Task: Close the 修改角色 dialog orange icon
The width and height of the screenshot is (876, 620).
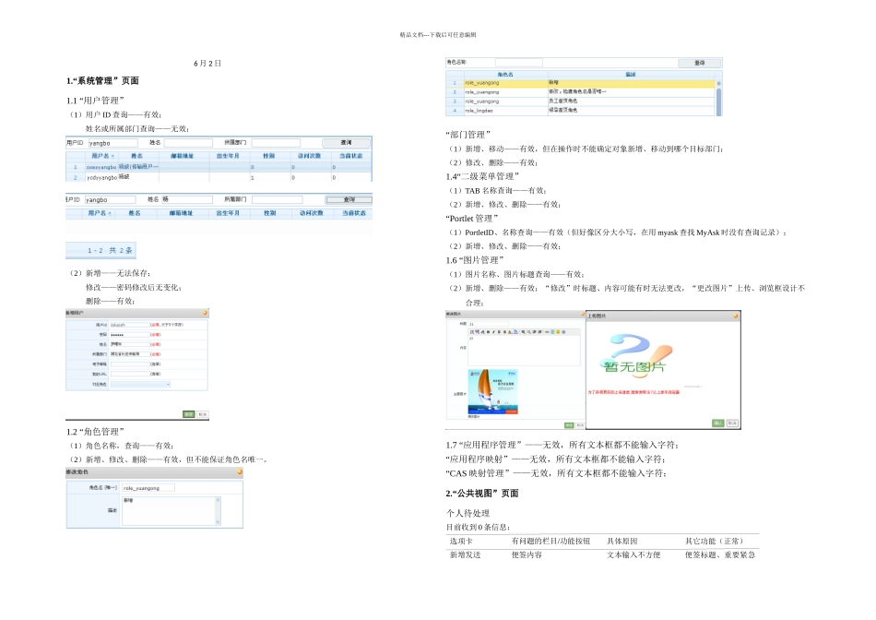Action: point(240,471)
